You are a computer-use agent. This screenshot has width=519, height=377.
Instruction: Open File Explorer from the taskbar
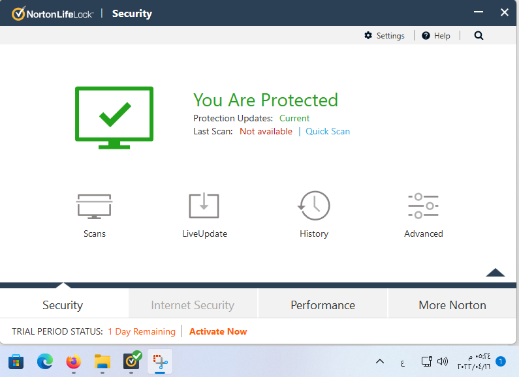pos(102,362)
